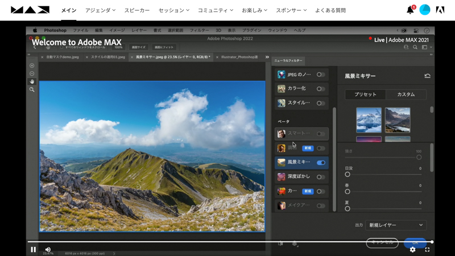The height and width of the screenshot is (256, 455).
Task: Adjust the 強さ slider handle
Action: 419,158
